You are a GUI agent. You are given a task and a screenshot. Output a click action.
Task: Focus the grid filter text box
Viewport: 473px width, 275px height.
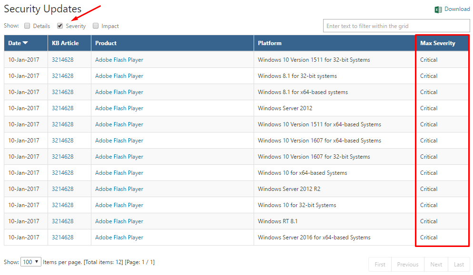point(396,26)
